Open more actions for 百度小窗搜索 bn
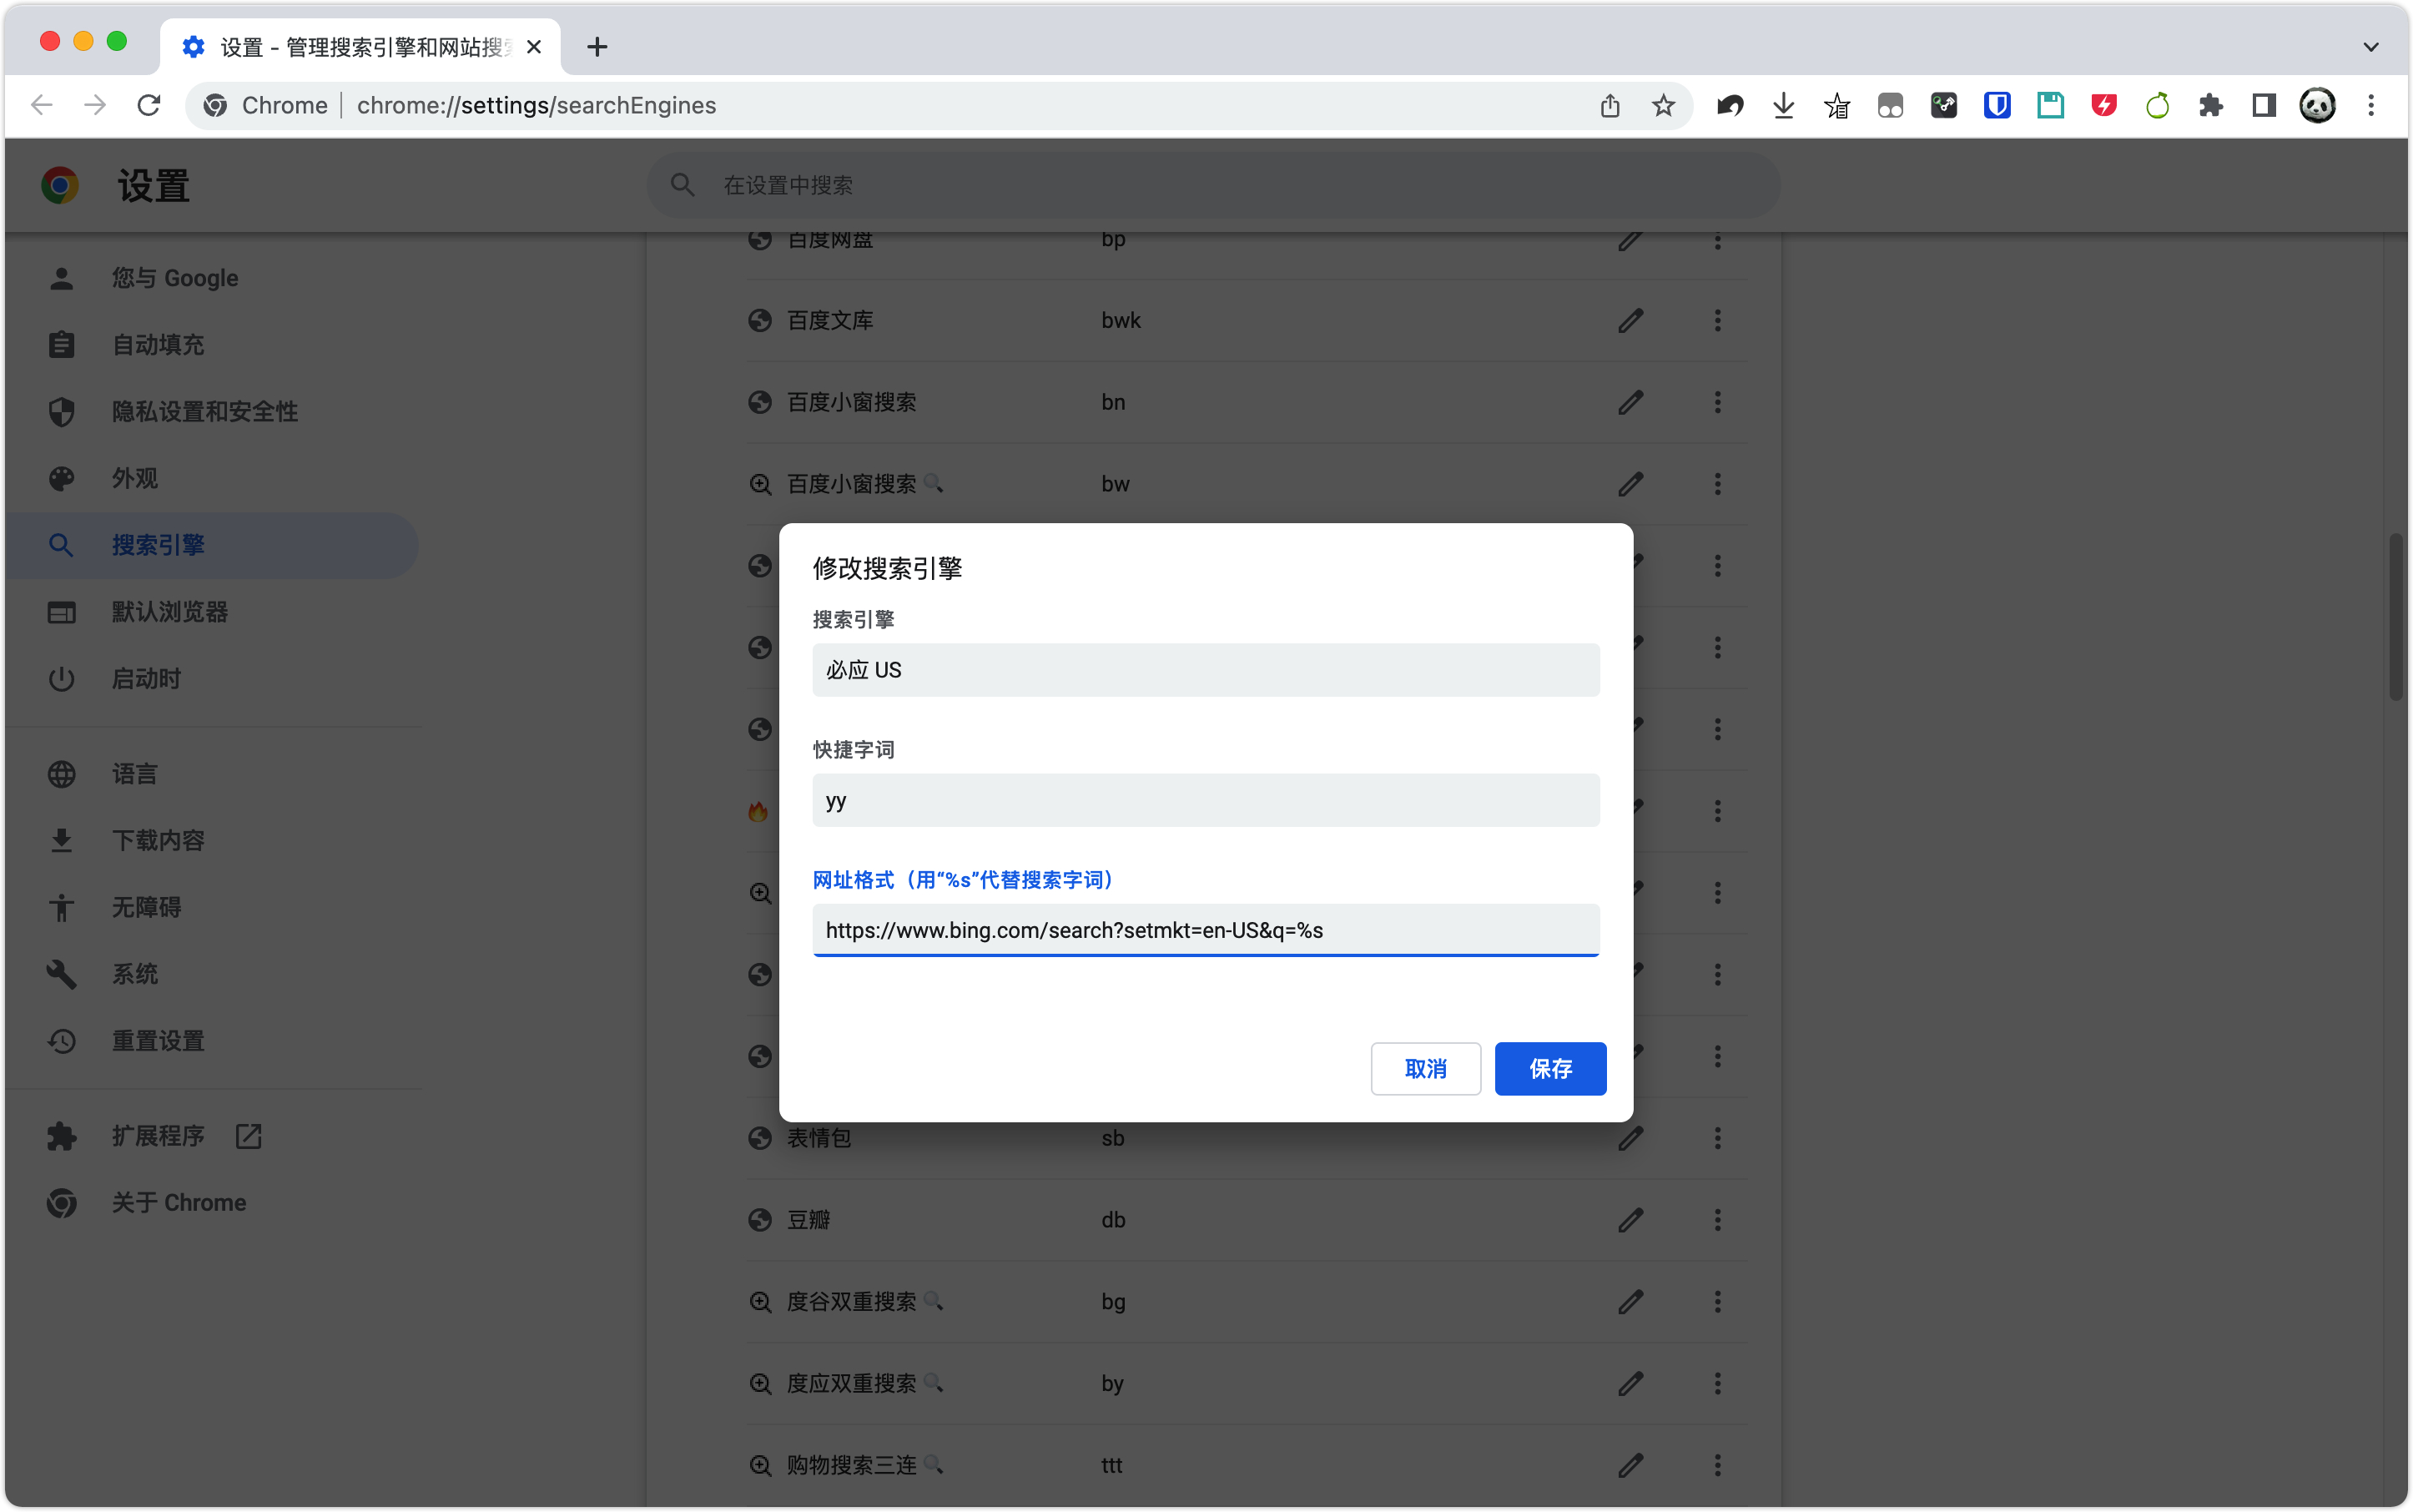 [x=1717, y=402]
